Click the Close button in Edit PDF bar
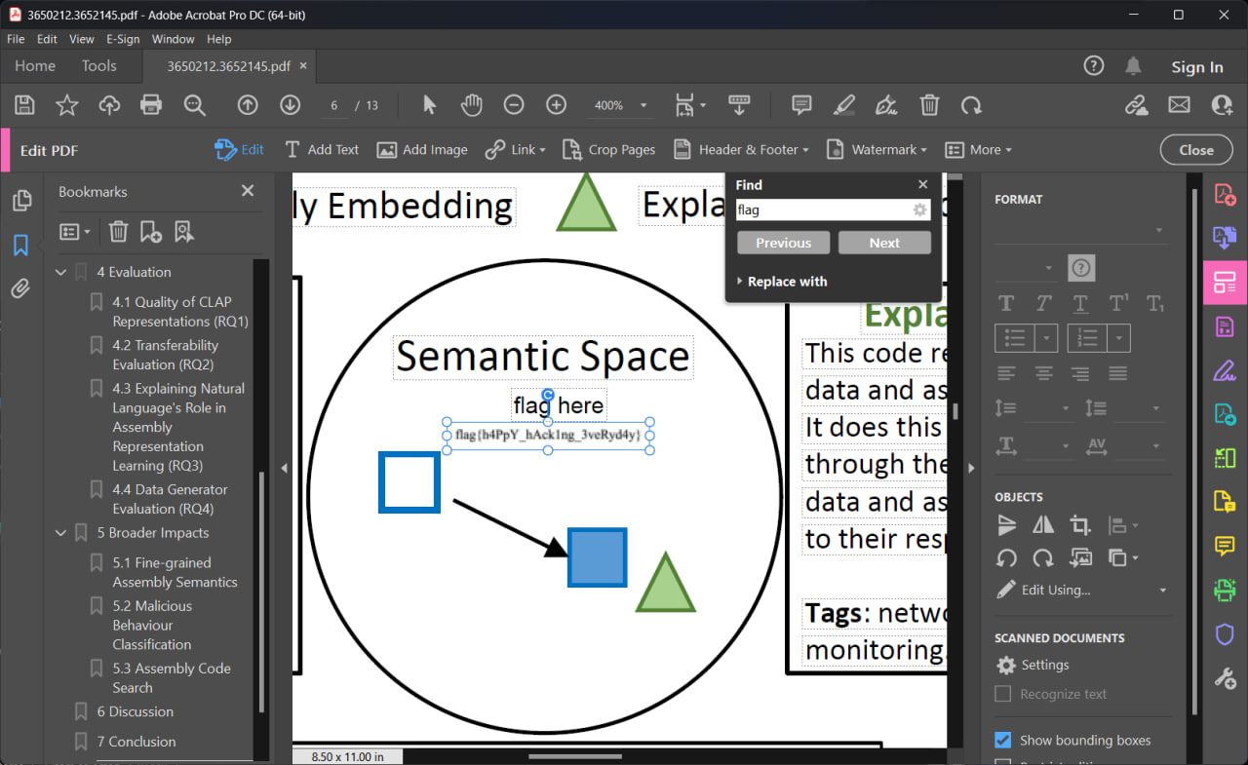Screen dimensions: 1248x765 click(1195, 150)
